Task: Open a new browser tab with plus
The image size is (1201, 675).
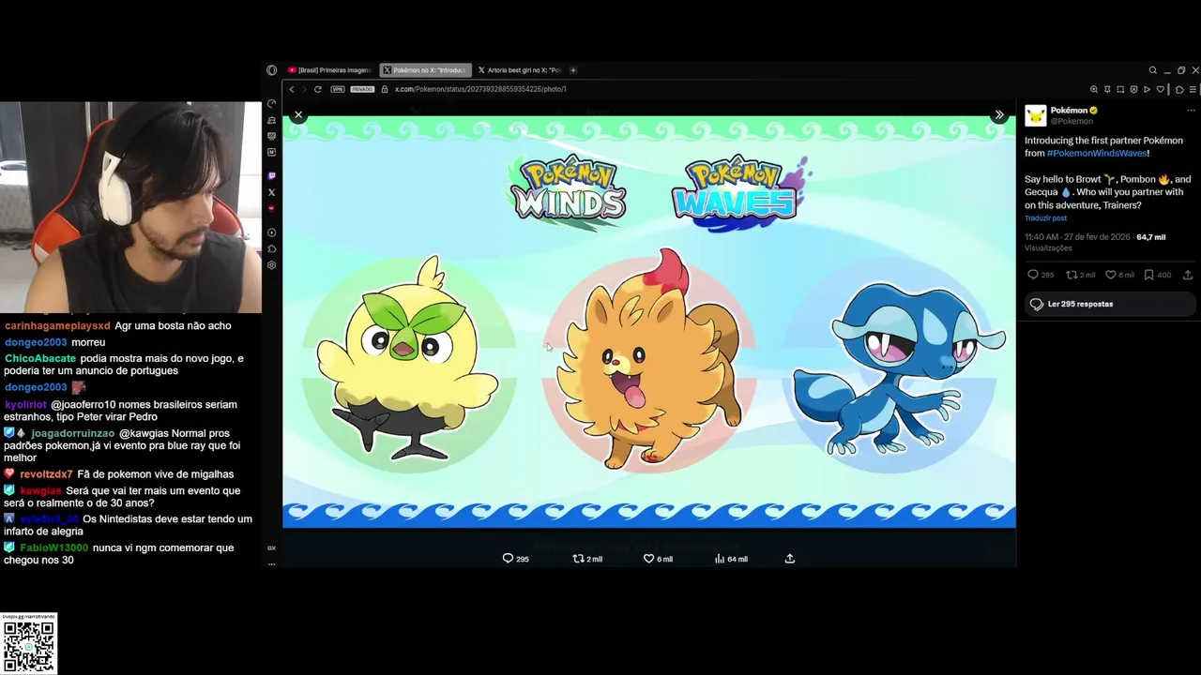Action: 573,70
